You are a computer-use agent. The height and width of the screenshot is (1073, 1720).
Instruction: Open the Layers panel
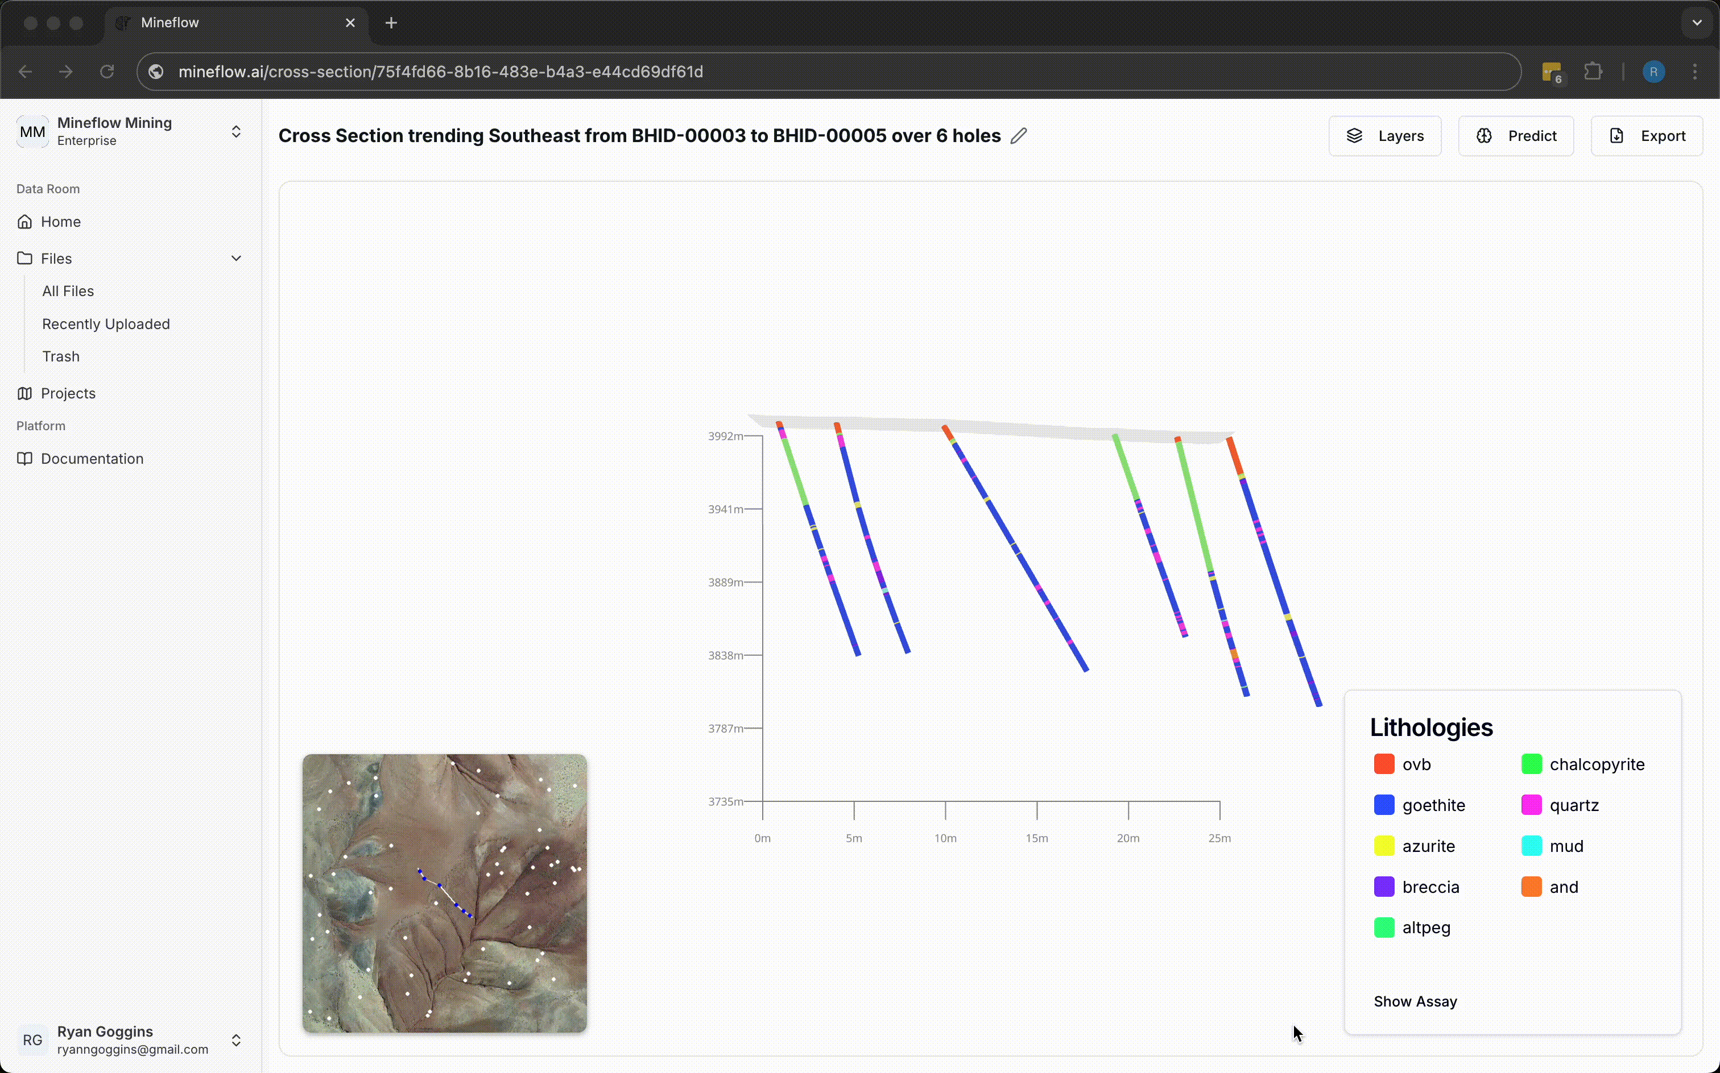click(x=1384, y=135)
